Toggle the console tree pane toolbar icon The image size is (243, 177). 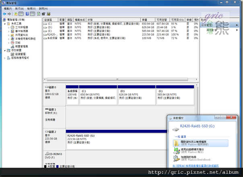[21, 14]
